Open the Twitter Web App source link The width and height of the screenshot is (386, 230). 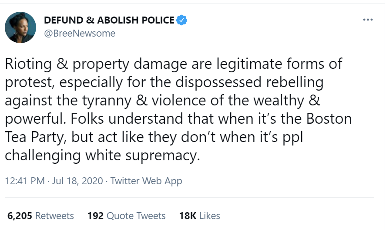pyautogui.click(x=146, y=181)
